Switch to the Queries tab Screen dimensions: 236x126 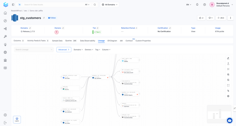pos(71,41)
